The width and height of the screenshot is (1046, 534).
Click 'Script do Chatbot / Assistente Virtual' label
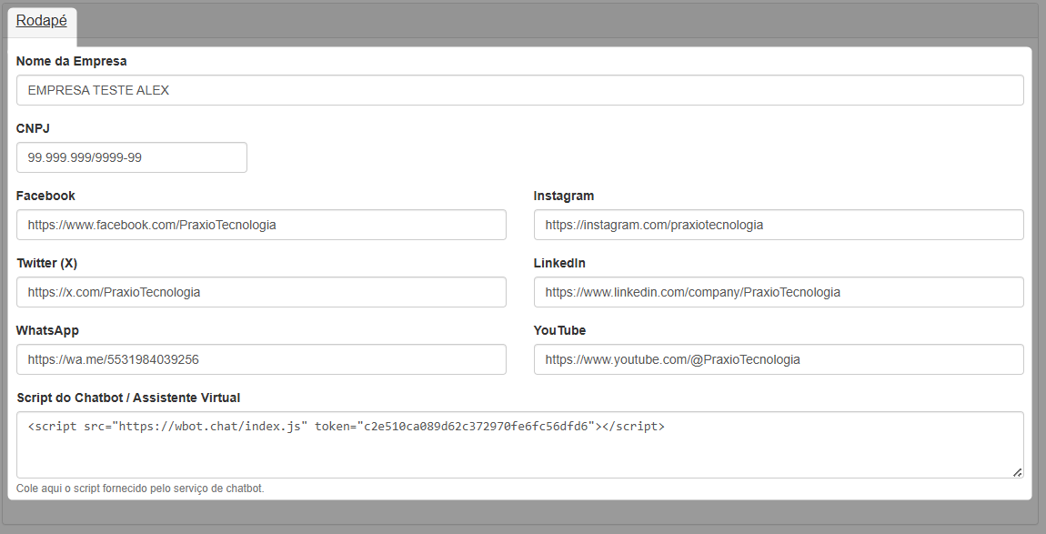pyautogui.click(x=128, y=398)
